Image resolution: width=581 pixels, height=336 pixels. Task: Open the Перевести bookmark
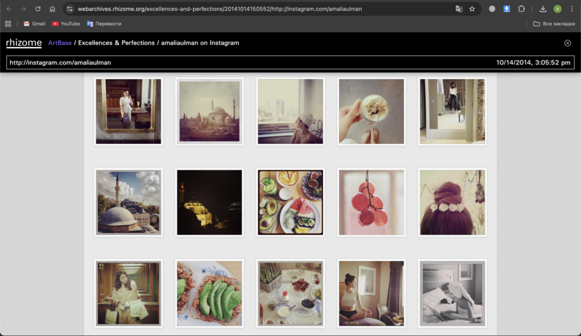104,24
